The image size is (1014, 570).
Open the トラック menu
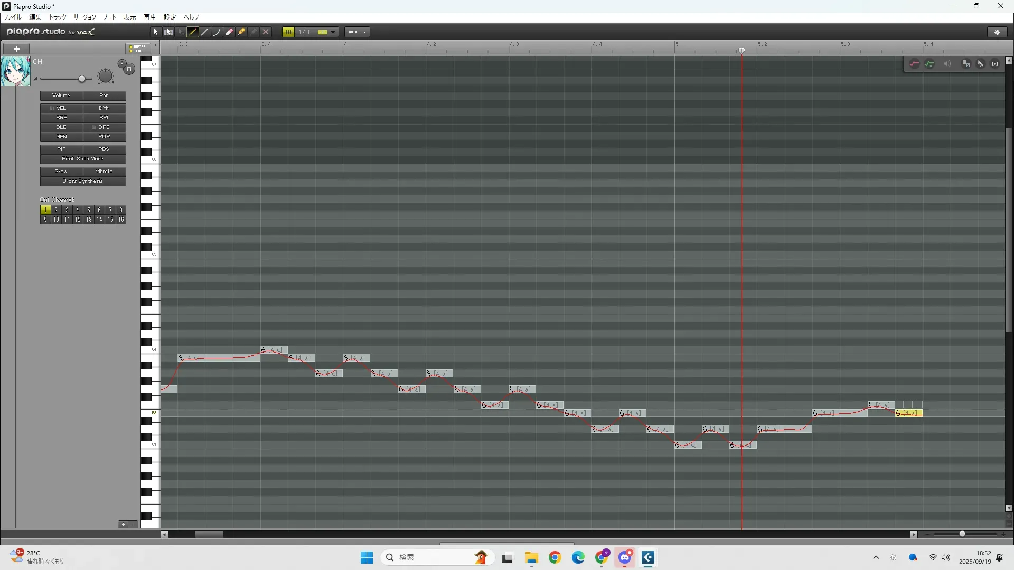pyautogui.click(x=58, y=17)
